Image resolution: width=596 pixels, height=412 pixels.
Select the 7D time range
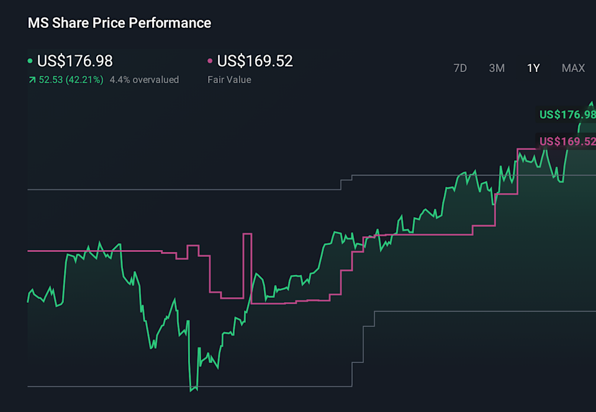[x=460, y=68]
